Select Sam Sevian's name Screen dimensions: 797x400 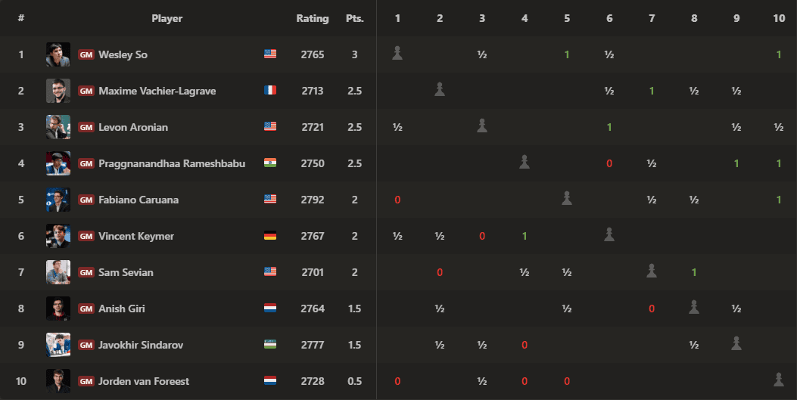[x=126, y=272]
